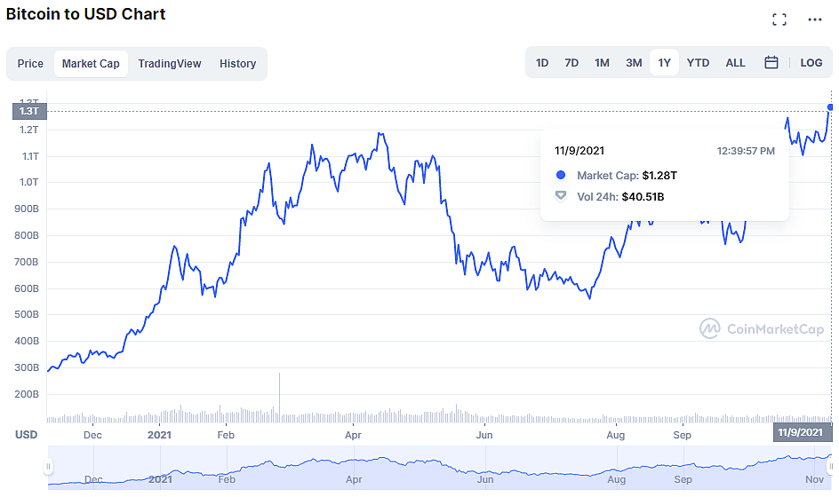Switch to the Price tab
839x497 pixels.
(30, 64)
